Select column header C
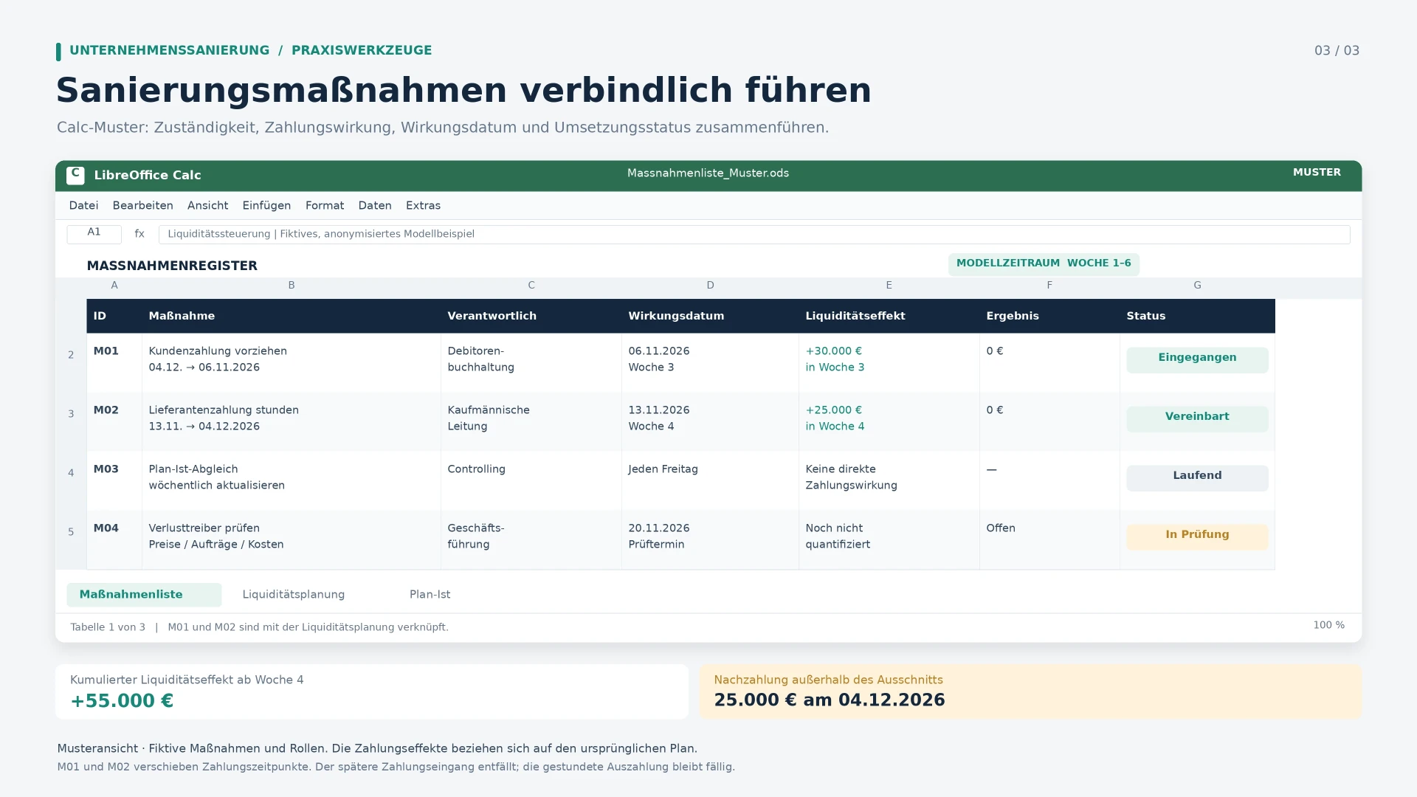Screen dimensions: 1417x797 [x=531, y=286]
